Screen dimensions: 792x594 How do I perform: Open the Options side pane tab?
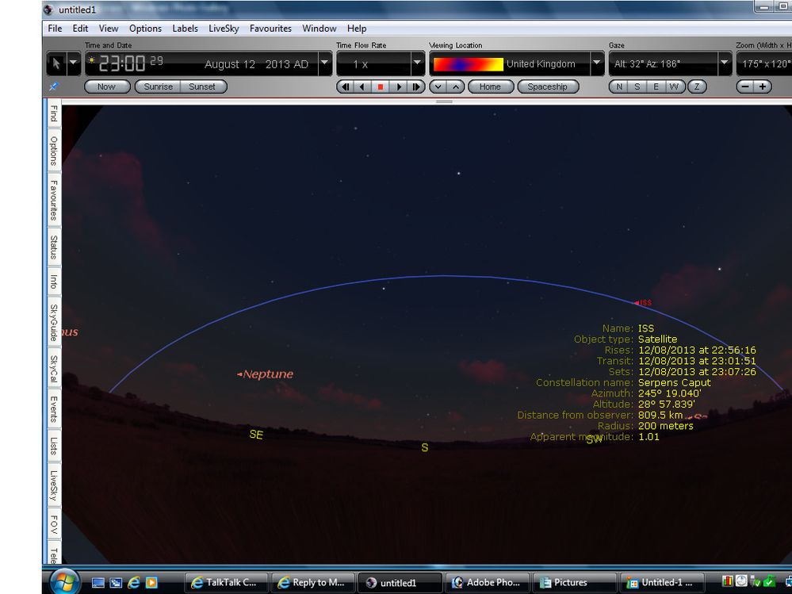tap(54, 151)
